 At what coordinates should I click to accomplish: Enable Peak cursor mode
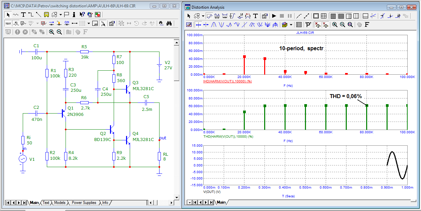tap(214, 24)
